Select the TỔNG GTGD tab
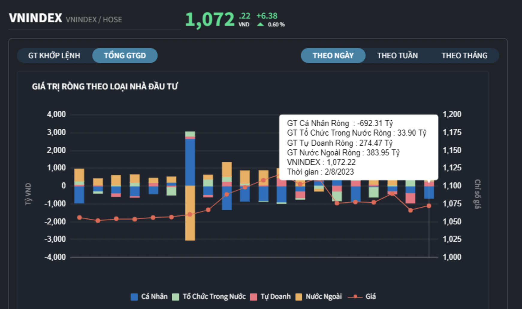The image size is (522, 309). click(125, 56)
